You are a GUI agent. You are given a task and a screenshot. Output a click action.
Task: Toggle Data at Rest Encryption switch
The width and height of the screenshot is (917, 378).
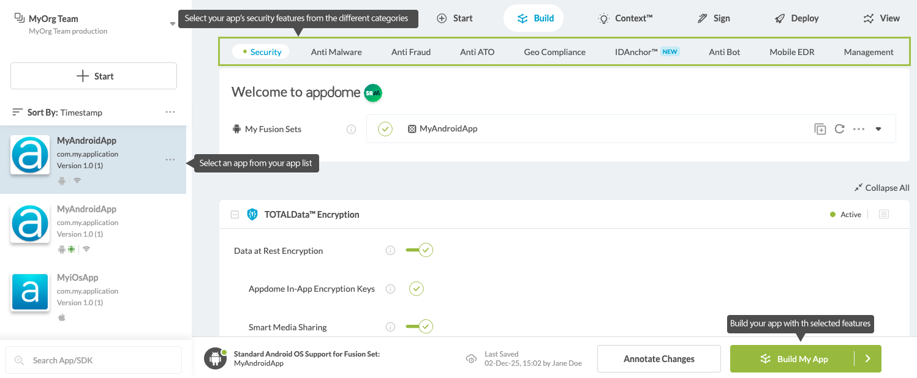pyautogui.click(x=420, y=250)
